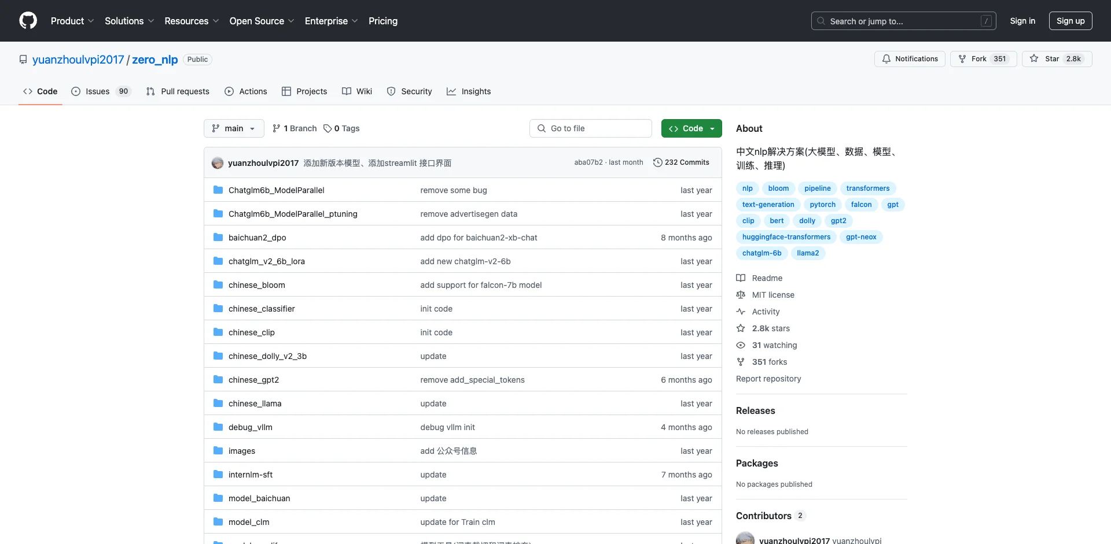Click commit message add dpo for baichuan2-xb-chat
Image resolution: width=1111 pixels, height=544 pixels.
tap(479, 238)
